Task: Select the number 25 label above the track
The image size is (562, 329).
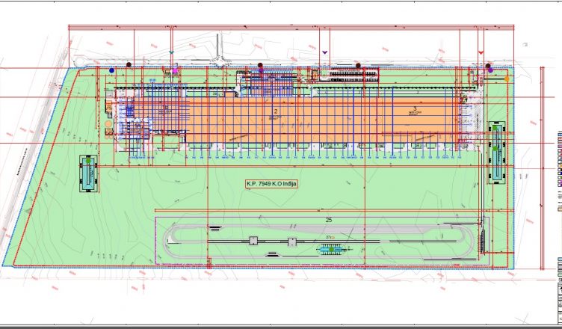Action: pyautogui.click(x=328, y=220)
